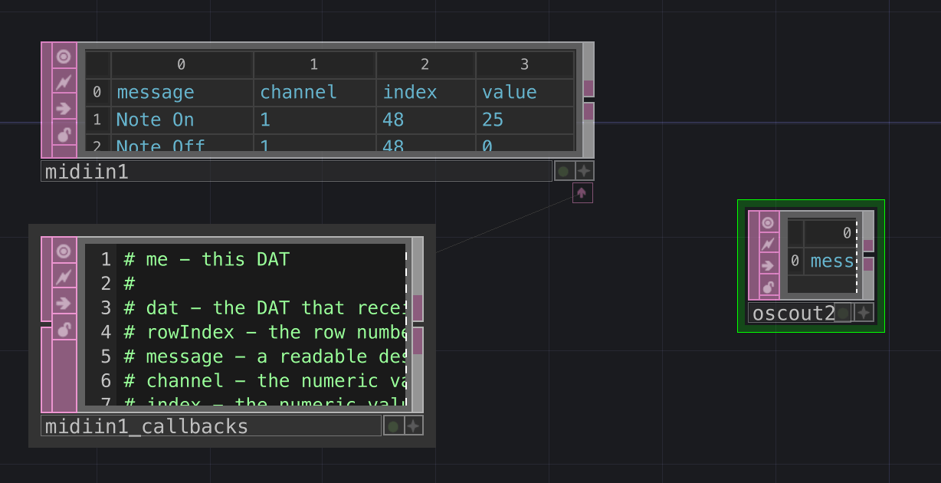This screenshot has width=941, height=483.
Task: Click the 'index' header cell in midiin1
Action: [x=425, y=93]
